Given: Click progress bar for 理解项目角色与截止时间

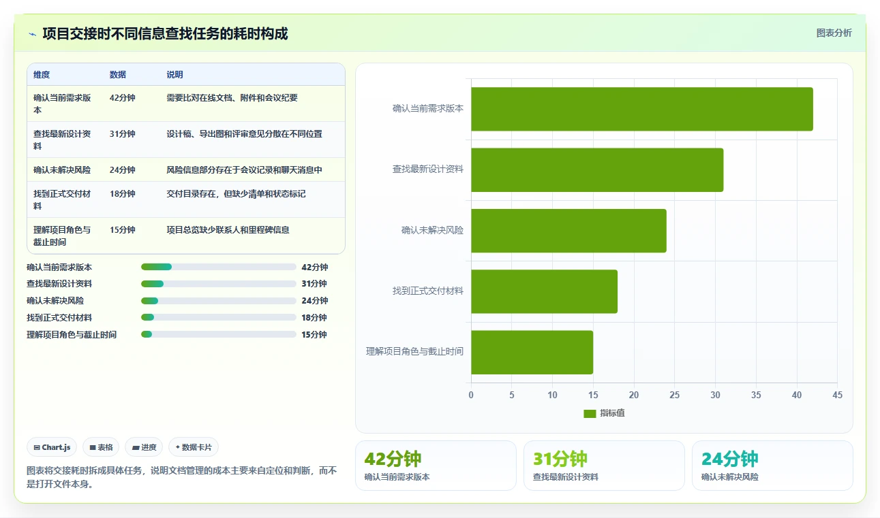Looking at the screenshot, I should [x=219, y=335].
